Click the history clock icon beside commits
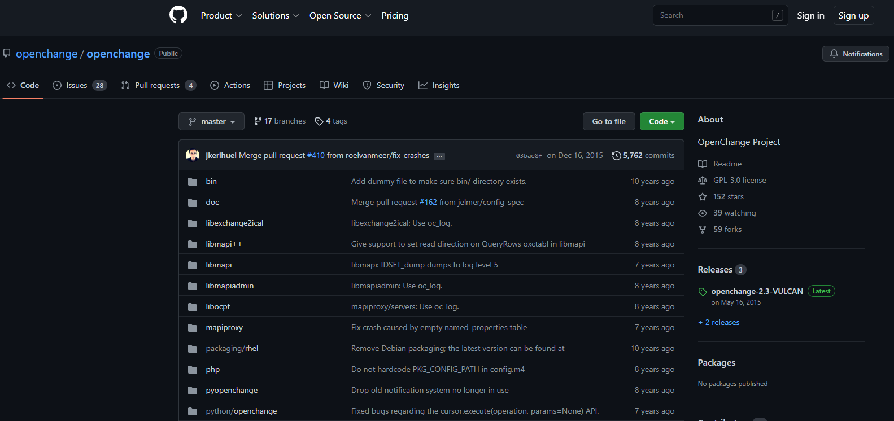Screen dimensions: 894x421 pyautogui.click(x=616, y=156)
